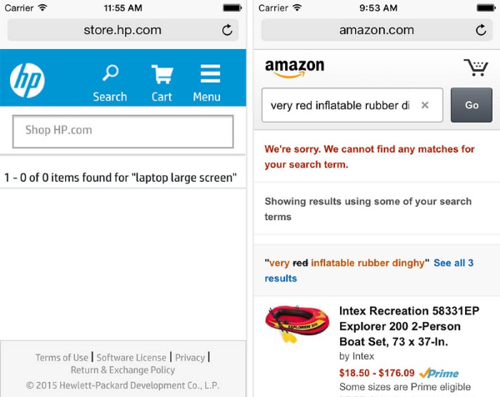Focus the Shop HP.com search box
Screen dimensions: 500x397
[x=123, y=132]
